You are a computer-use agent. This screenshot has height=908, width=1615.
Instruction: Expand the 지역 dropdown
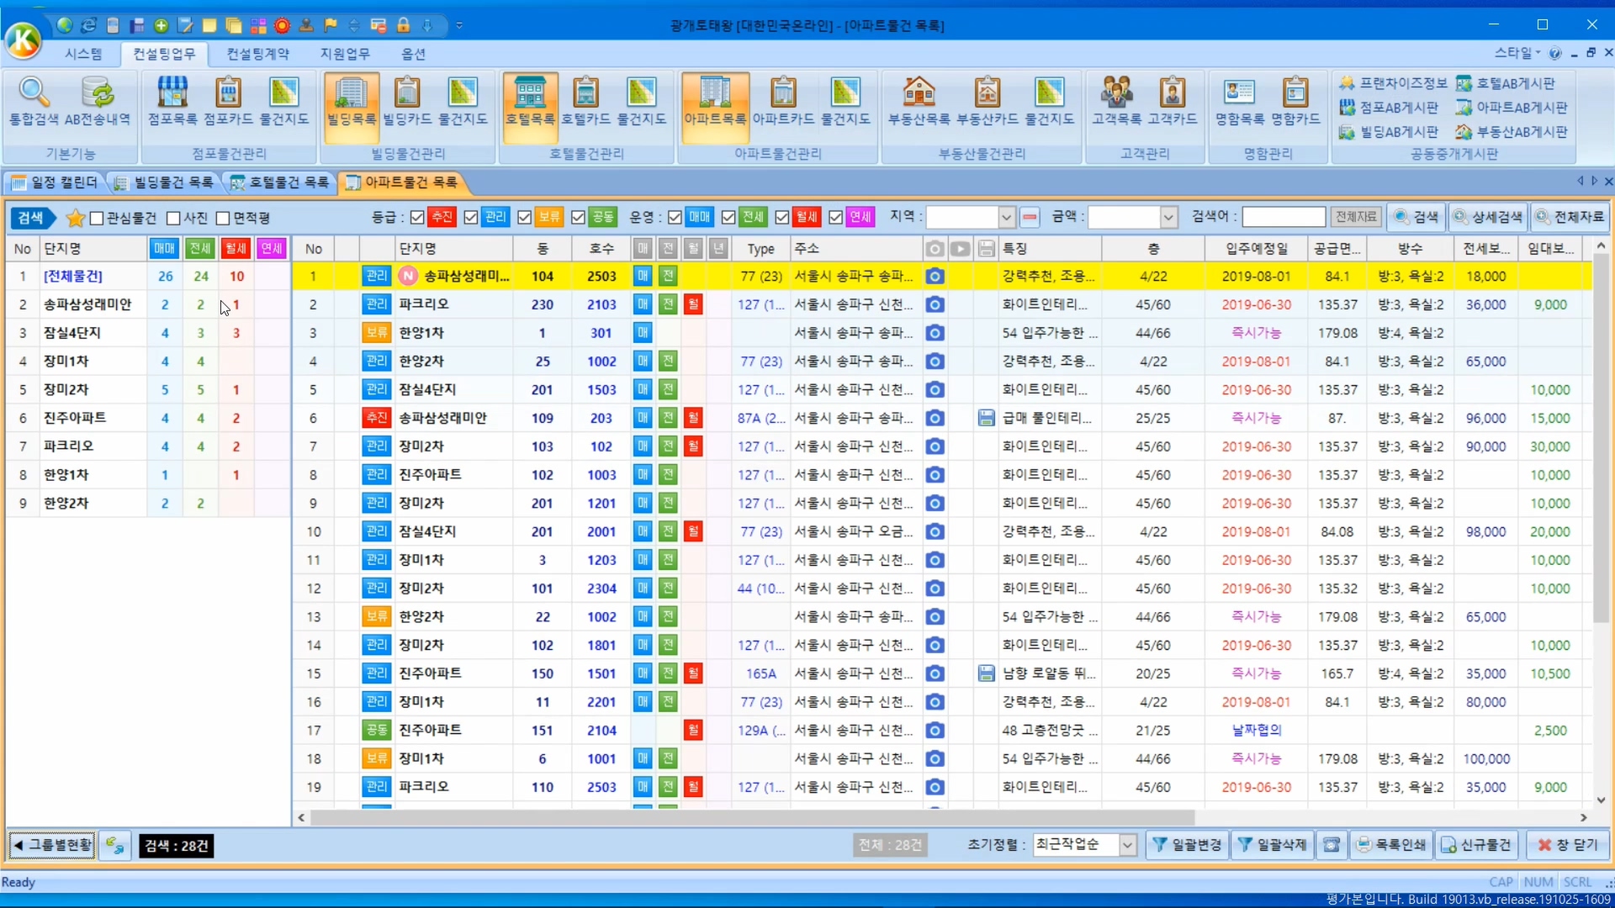[1006, 218]
